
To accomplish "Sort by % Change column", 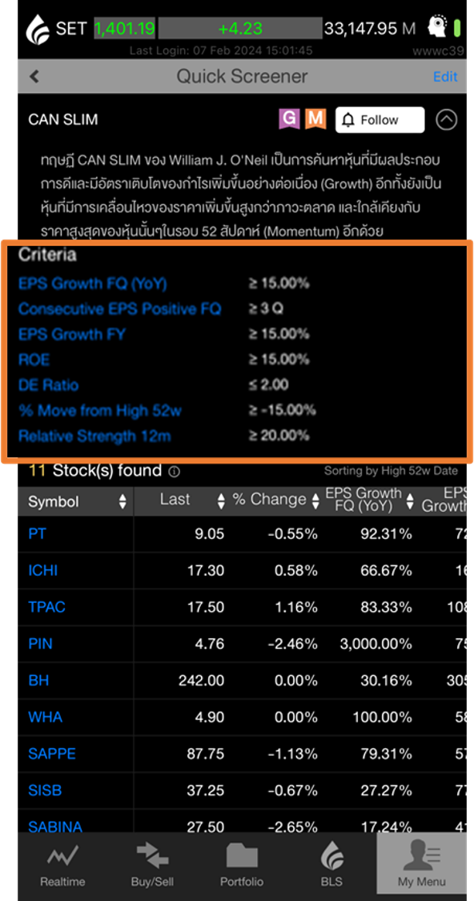I will pos(315,501).
